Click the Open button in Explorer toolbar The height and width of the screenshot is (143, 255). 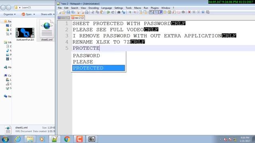(x=27, y=14)
